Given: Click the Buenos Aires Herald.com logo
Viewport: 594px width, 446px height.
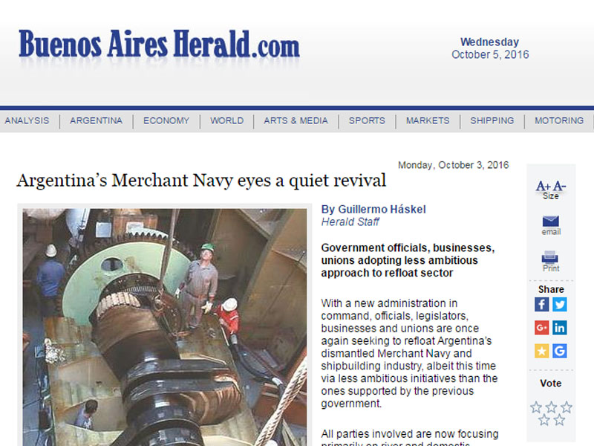Looking at the screenshot, I should coord(159,45).
